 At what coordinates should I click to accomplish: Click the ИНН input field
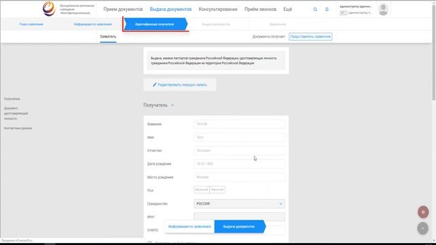(x=239, y=216)
